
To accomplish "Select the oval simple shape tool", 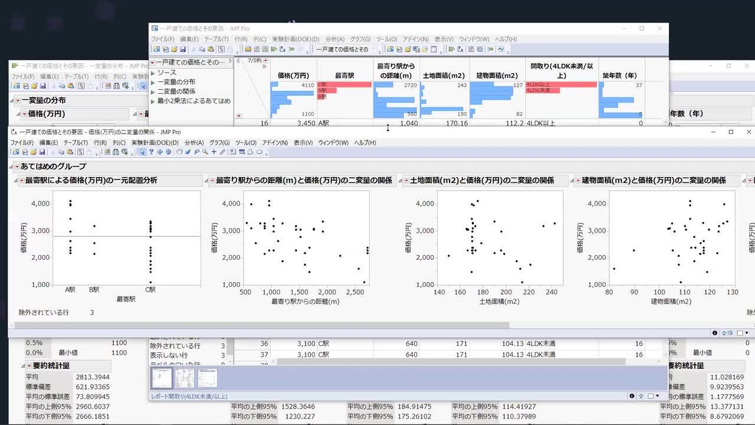I will (259, 152).
